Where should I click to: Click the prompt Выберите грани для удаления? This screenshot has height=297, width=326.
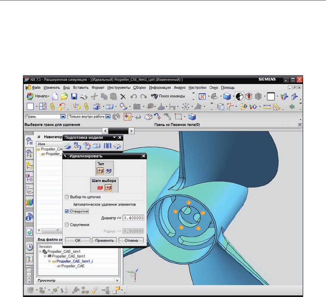[52, 125]
